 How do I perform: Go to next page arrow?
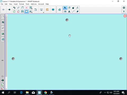(x=9, y=9)
